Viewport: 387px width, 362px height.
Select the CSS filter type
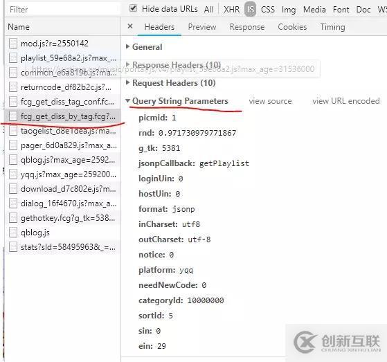point(267,10)
